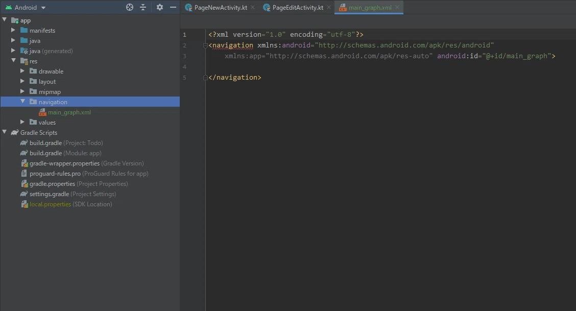Click the Select Opened File target icon

tap(130, 7)
